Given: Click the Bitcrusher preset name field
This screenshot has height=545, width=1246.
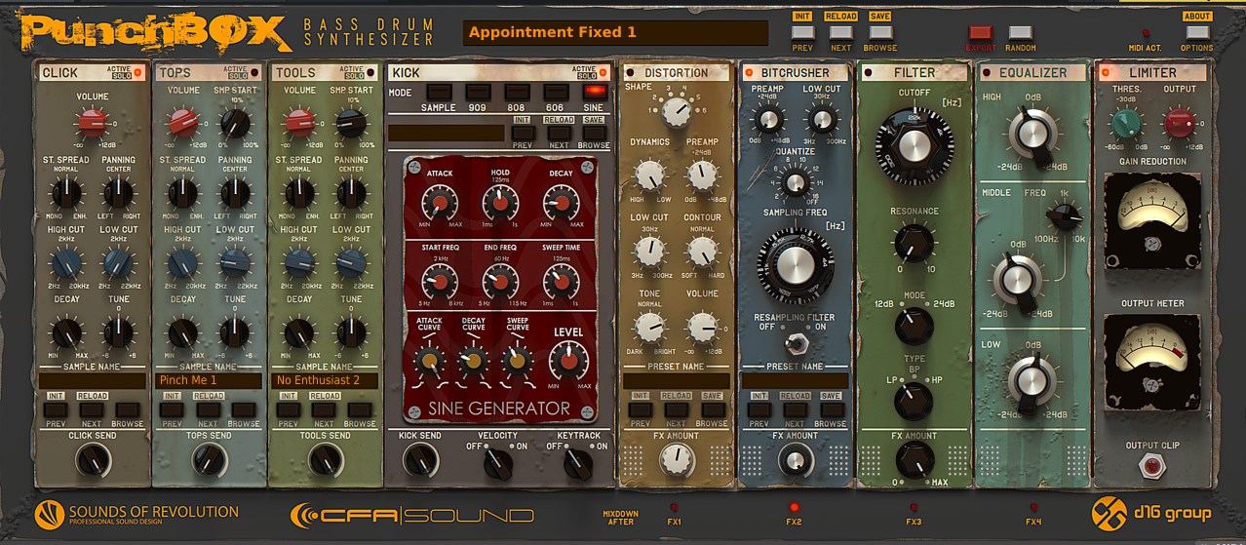Looking at the screenshot, I should coord(796,380).
